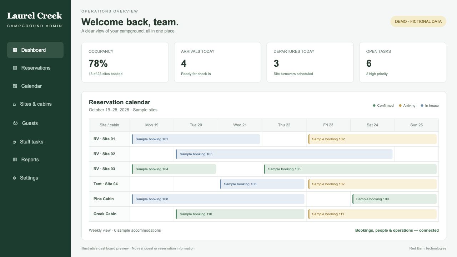Select Sample booking 109 bar
This screenshot has width=457, height=257.
(x=395, y=199)
